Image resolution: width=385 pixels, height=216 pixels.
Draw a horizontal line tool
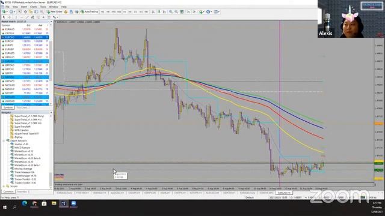22,17
